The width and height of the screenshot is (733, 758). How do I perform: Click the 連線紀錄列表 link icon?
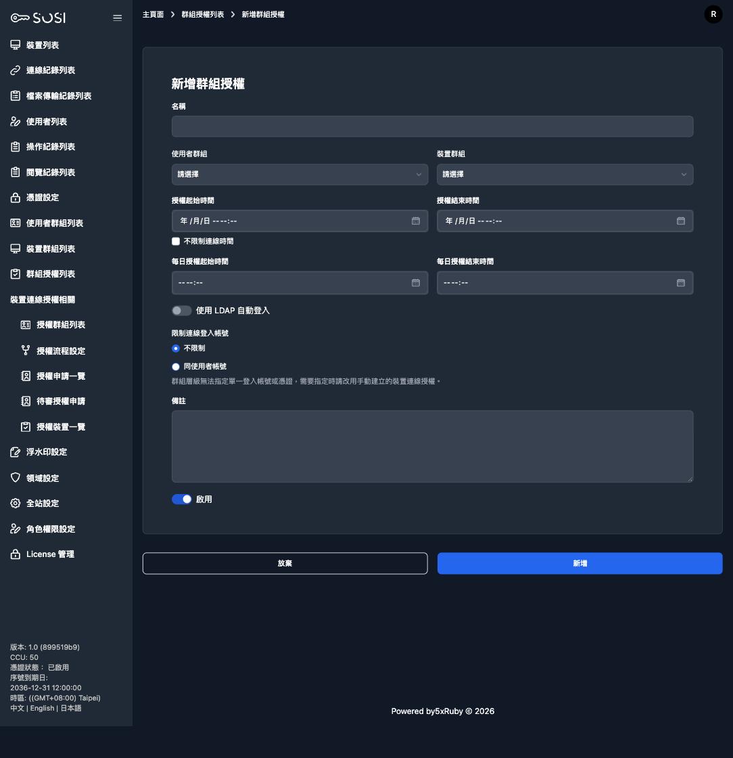pos(16,70)
